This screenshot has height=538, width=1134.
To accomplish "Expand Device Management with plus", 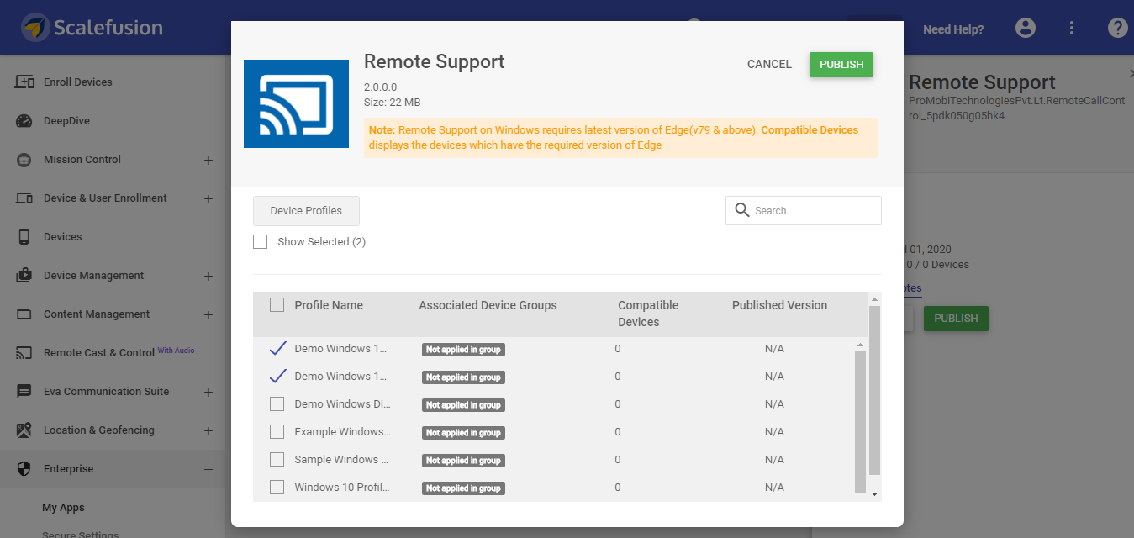I will [208, 276].
